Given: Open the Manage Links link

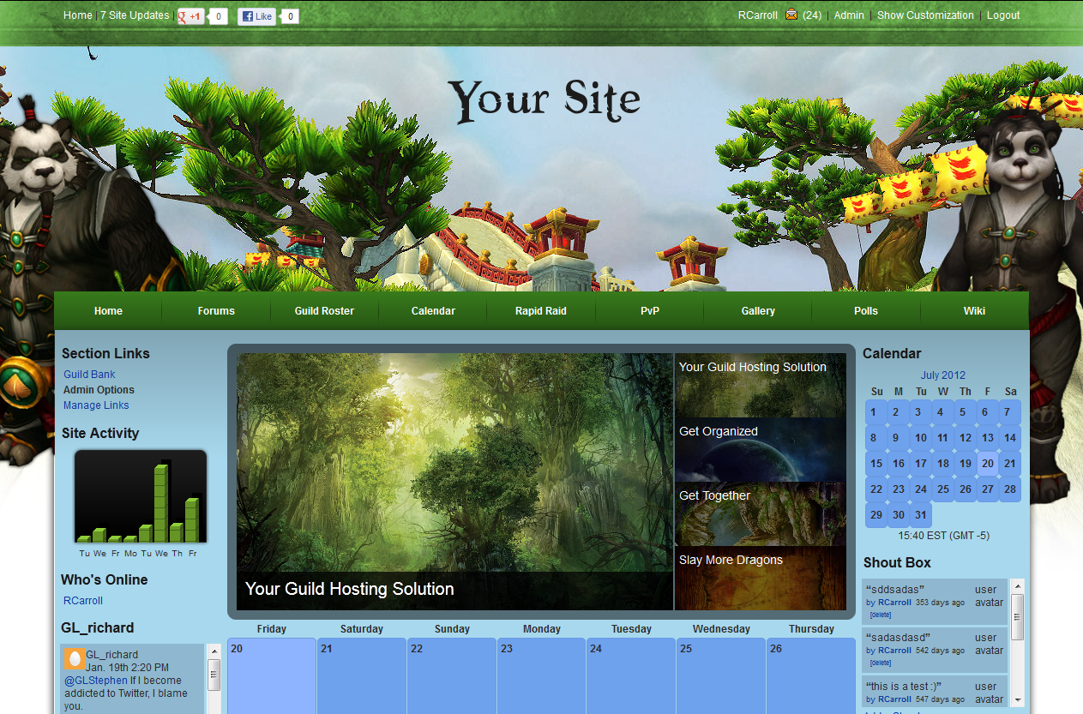Looking at the screenshot, I should point(96,405).
